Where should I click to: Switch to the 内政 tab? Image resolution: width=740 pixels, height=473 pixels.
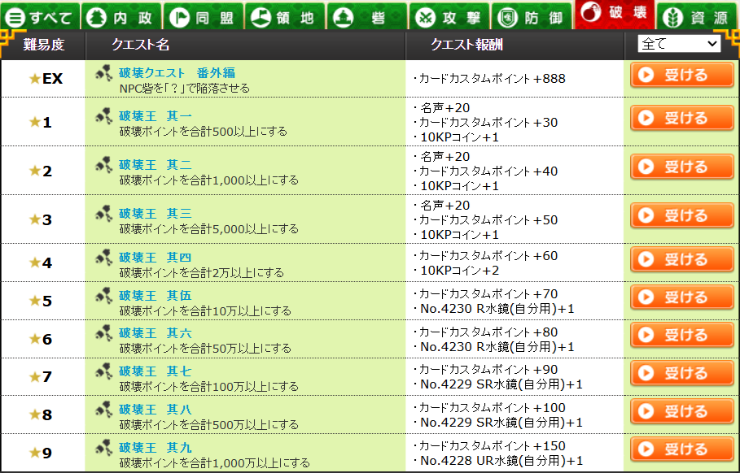tap(122, 17)
